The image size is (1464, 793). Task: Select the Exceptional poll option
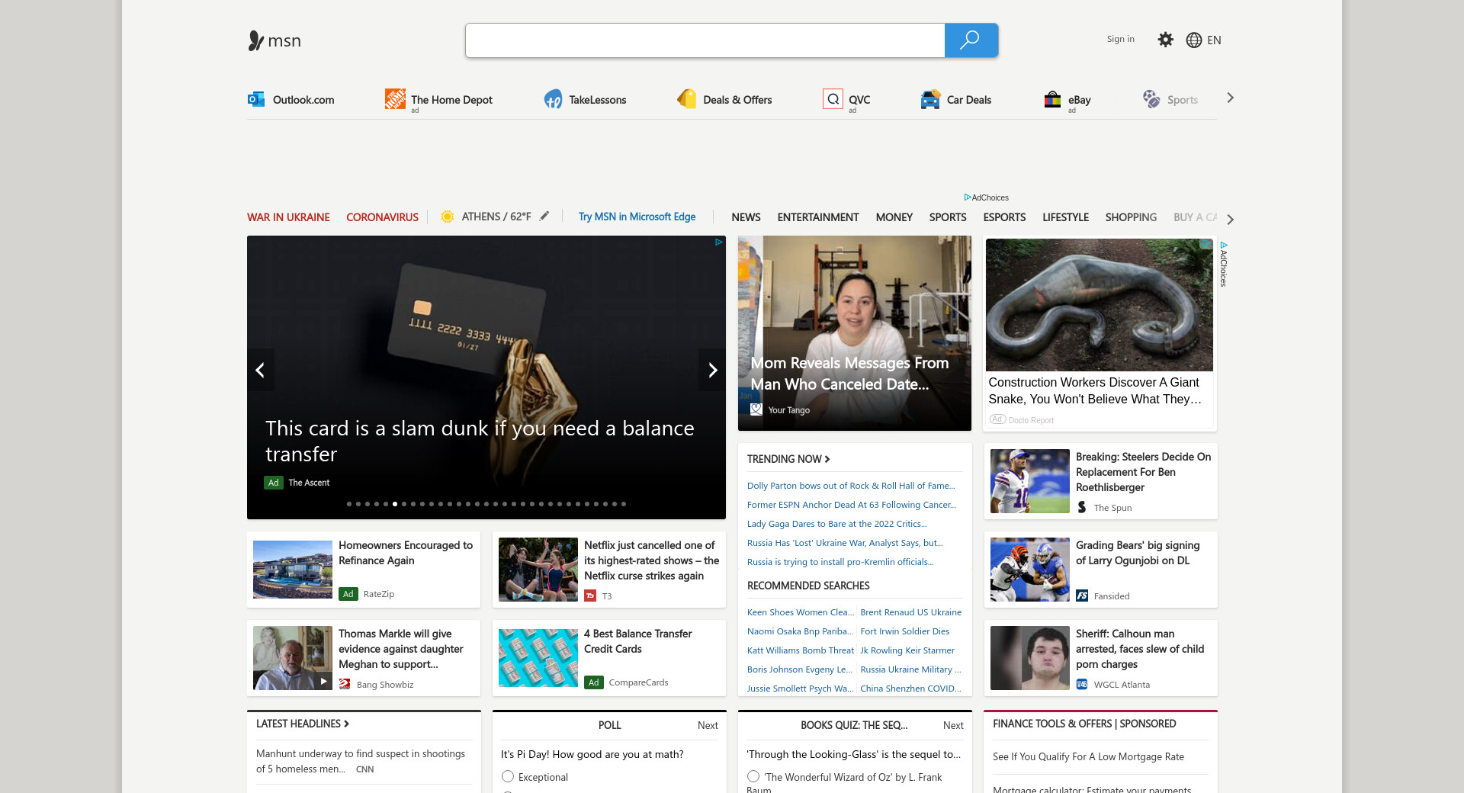508,776
